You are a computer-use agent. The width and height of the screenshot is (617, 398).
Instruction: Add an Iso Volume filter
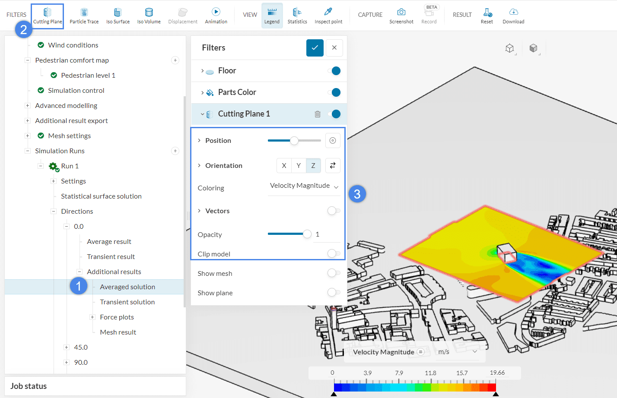point(149,16)
